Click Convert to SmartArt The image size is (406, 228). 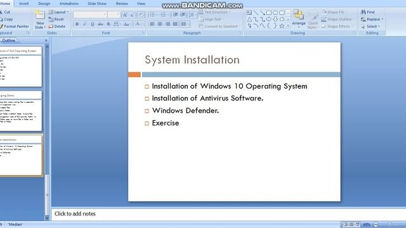(x=219, y=27)
